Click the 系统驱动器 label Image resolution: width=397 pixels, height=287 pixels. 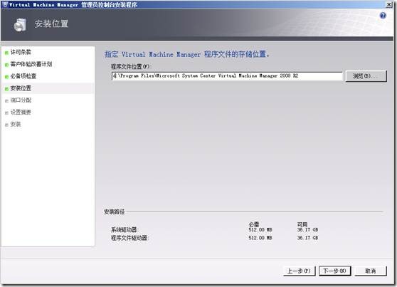click(125, 230)
